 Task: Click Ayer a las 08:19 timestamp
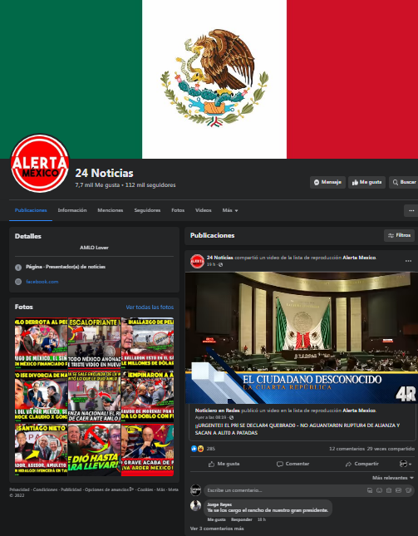pos(211,417)
